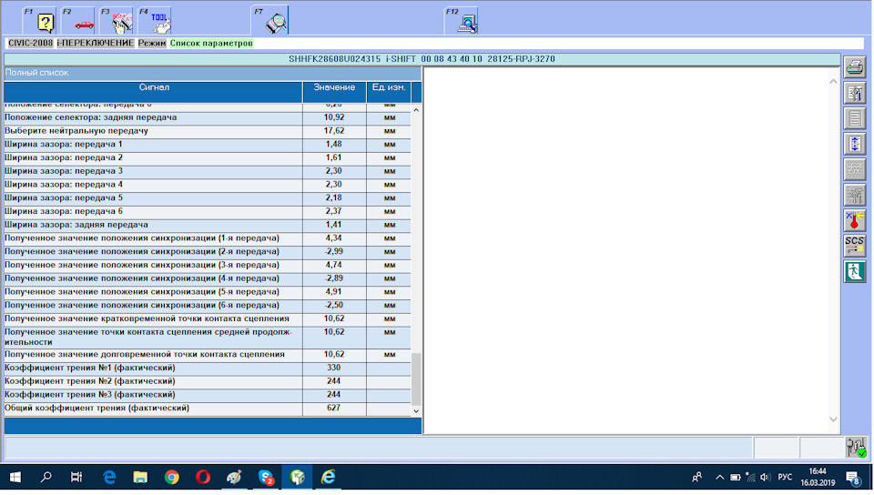874x495 pixels.
Task: Click the Ед. изм. column header
Action: (x=389, y=92)
